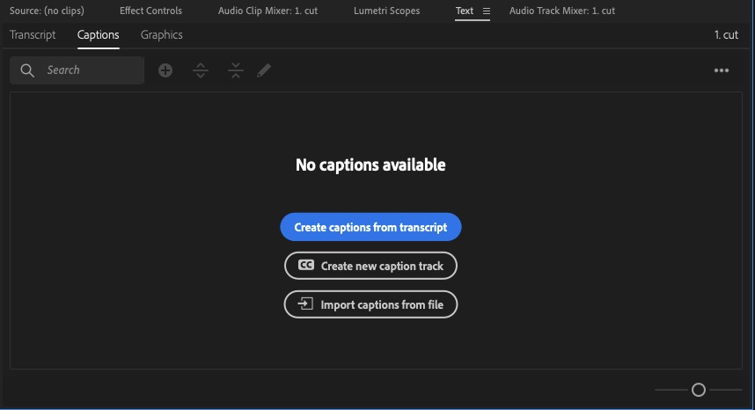Open the Lumetri Scopes panel
This screenshot has height=410, width=755.
point(386,11)
